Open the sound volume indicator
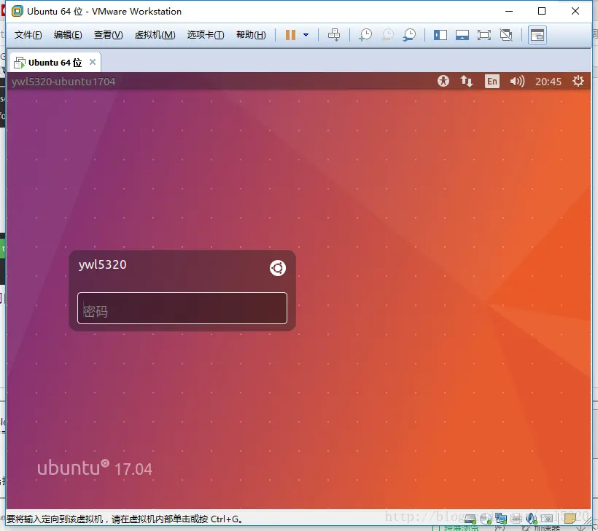The width and height of the screenshot is (598, 531). point(517,81)
